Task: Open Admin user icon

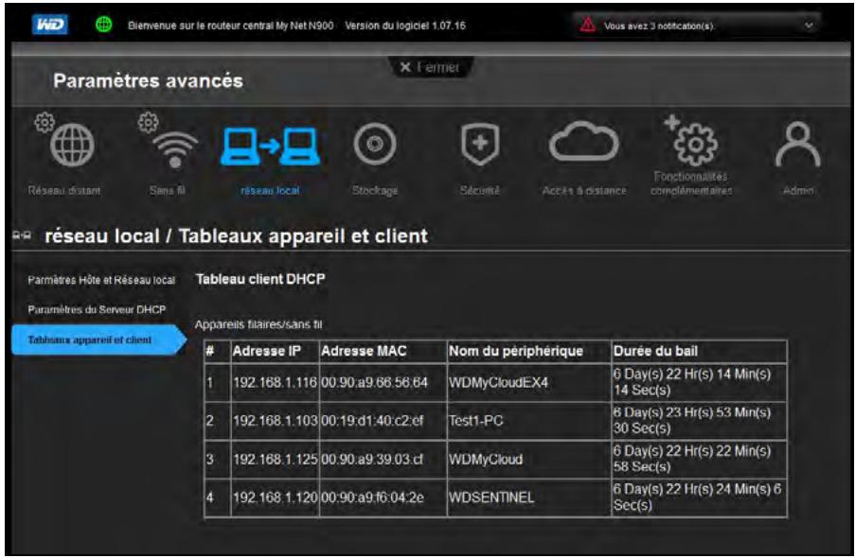Action: [797, 144]
